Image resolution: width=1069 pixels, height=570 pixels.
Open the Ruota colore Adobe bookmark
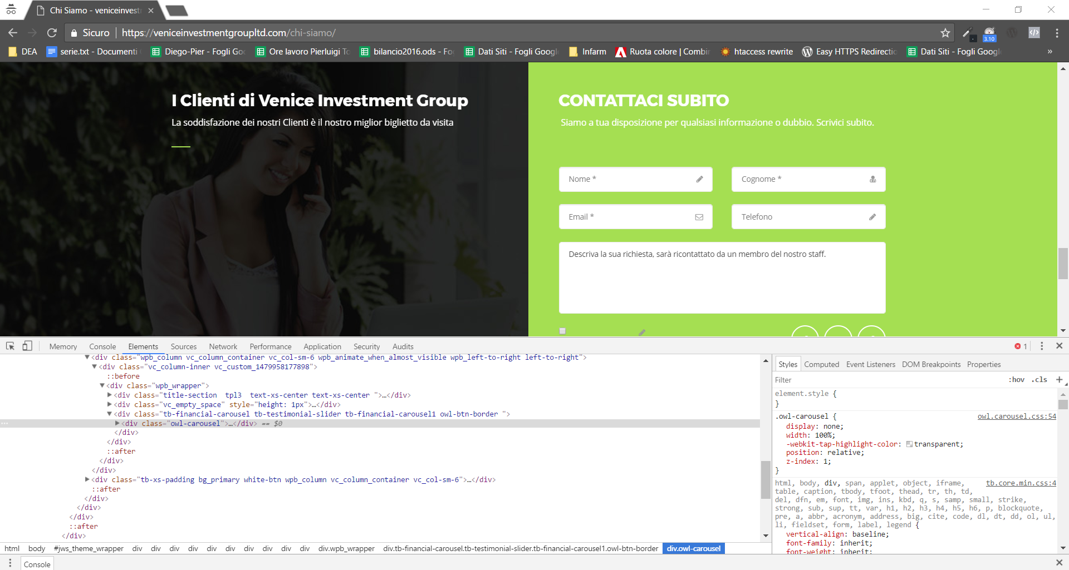point(663,52)
